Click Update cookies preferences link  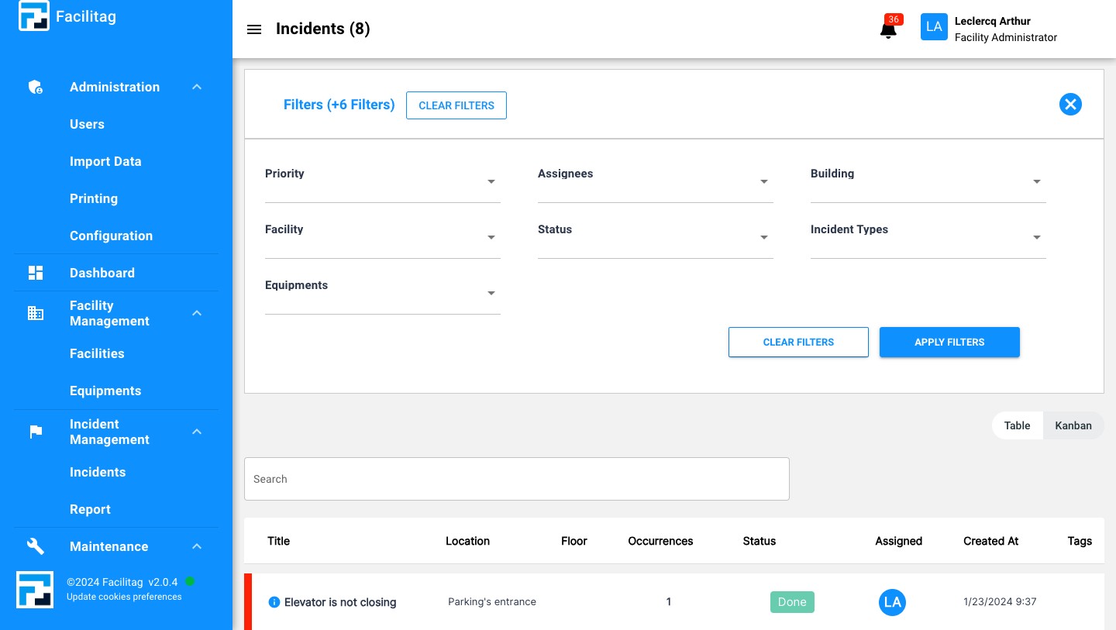tap(124, 597)
